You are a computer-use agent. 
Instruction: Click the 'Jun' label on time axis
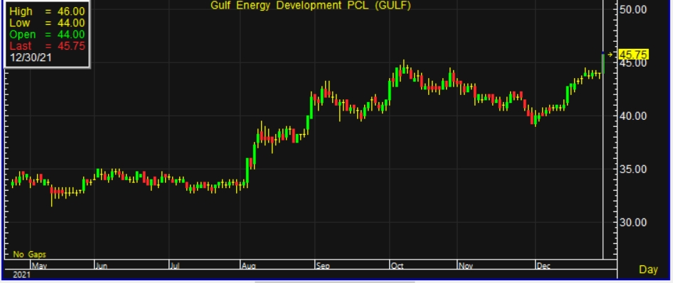pos(101,266)
